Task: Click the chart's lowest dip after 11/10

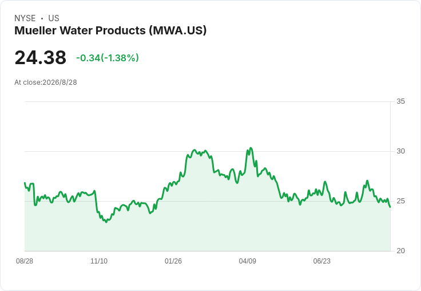Action: click(106, 222)
